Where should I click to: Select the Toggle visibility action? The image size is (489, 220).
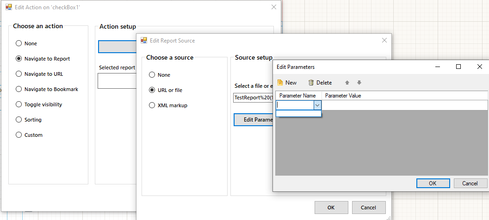19,104
